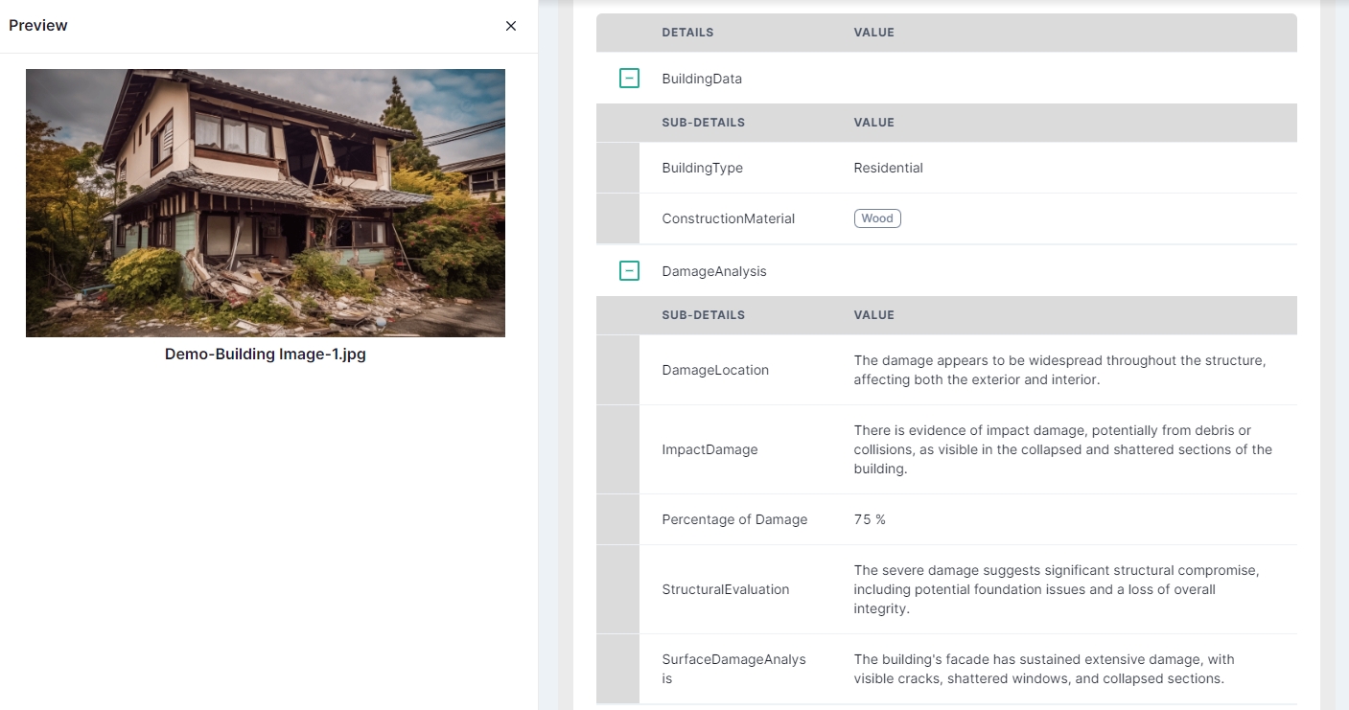Screen dimensions: 1349x710
Task: Select the Demo-Building Image-1.jpg filename
Action: 266,354
